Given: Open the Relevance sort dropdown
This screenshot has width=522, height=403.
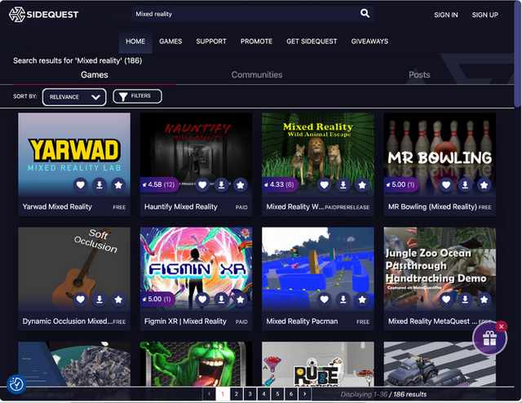Looking at the screenshot, I should (74, 97).
